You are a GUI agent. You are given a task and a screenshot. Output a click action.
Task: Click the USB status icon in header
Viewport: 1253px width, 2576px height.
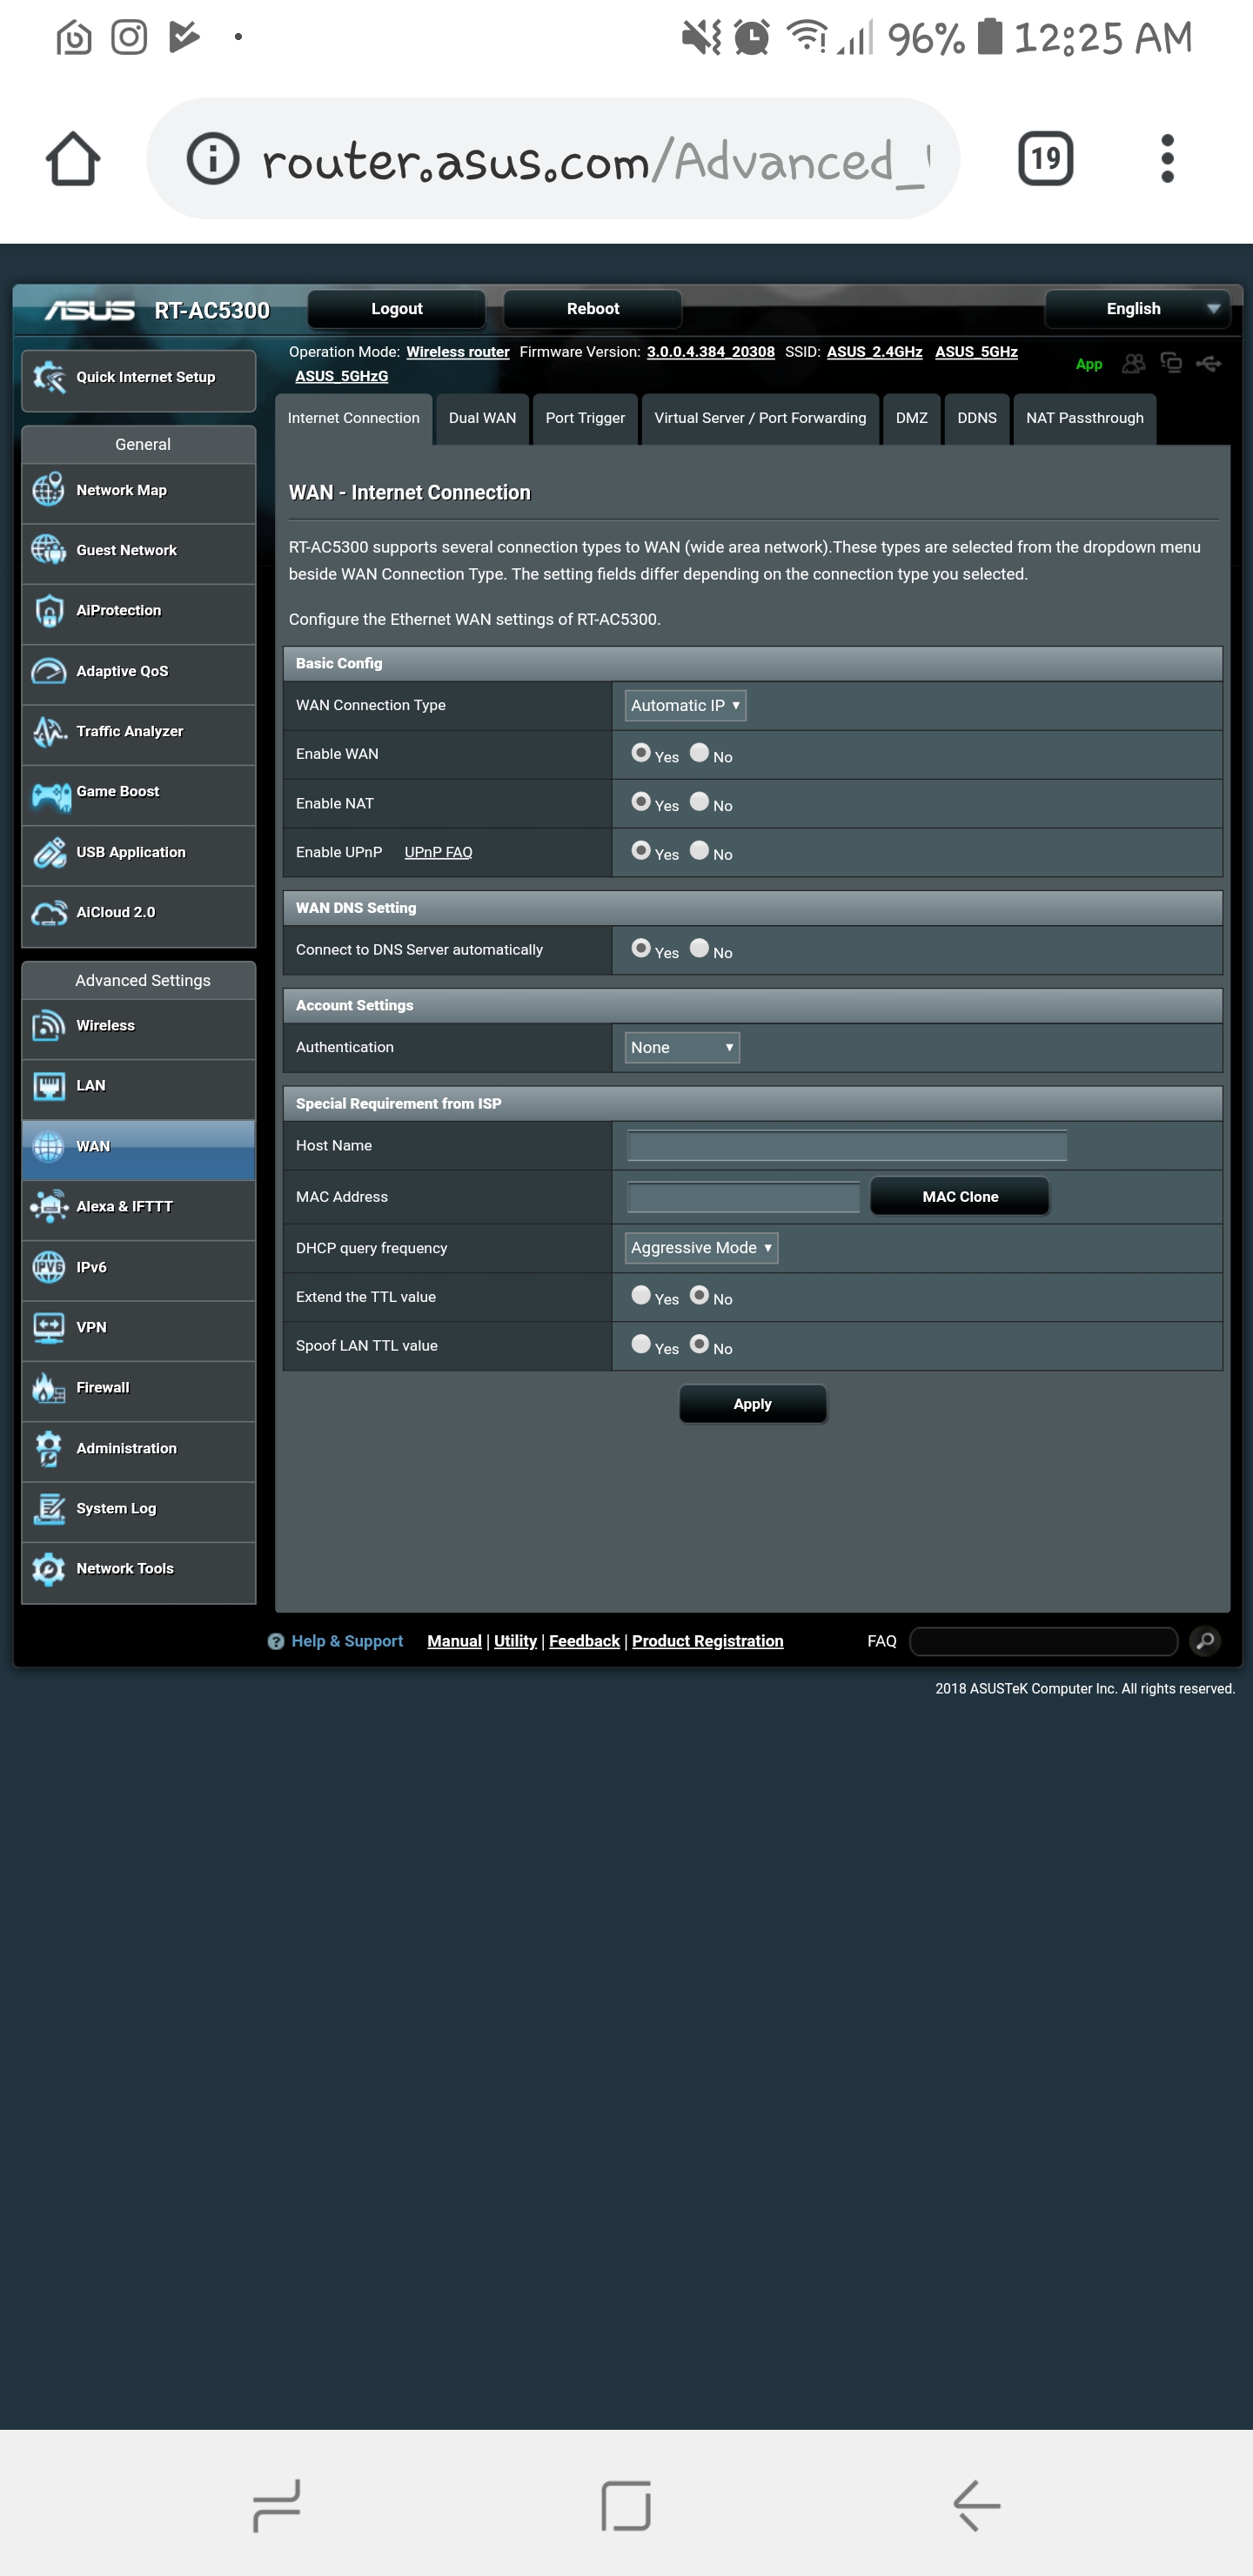coord(1208,363)
